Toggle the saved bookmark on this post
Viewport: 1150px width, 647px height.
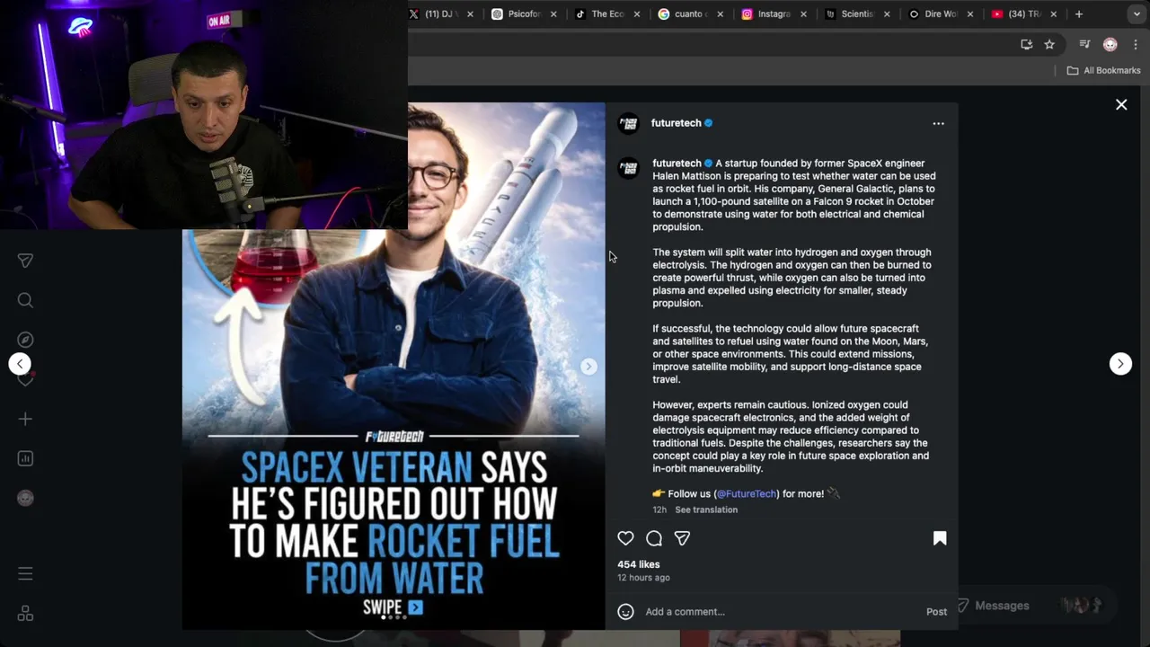(940, 538)
